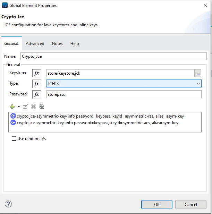This screenshot has width=212, height=214.
Task: Click the Password field containing storepass
Action: click(x=124, y=94)
